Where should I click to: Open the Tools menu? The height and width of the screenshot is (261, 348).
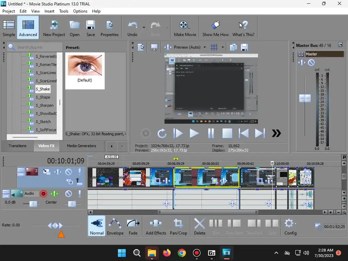tap(64, 11)
